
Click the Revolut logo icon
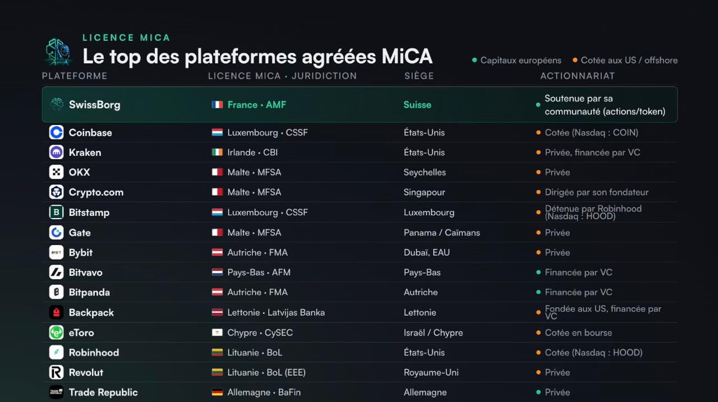[x=57, y=372]
